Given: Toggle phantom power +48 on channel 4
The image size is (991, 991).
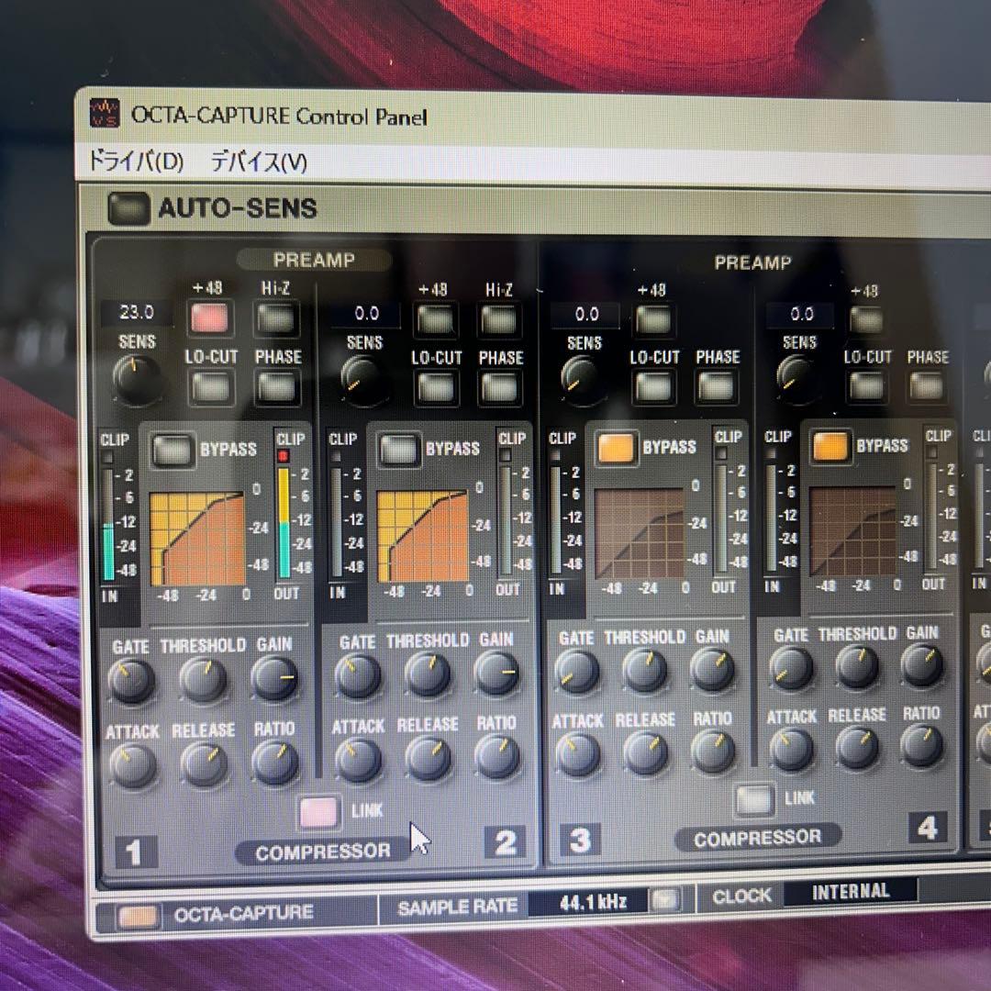Looking at the screenshot, I should [864, 318].
